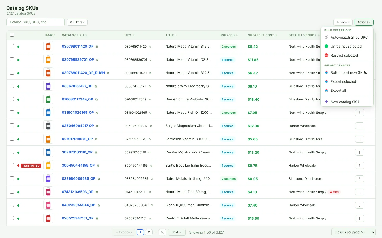The image size is (382, 238).
Task: Sort by Title column icon
Action: (176, 35)
